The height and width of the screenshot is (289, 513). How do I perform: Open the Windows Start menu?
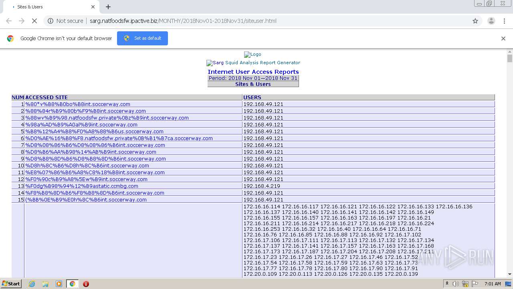click(x=11, y=283)
